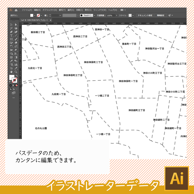The height and width of the screenshot is (194, 194).
Task: Select the Rotate tool
Action: click(11, 46)
